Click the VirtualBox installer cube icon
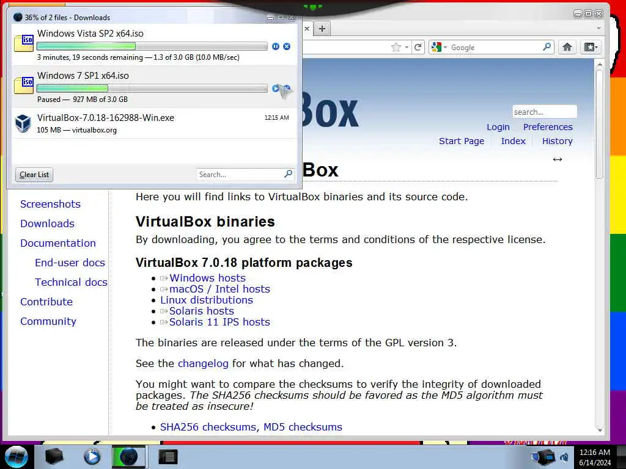The height and width of the screenshot is (469, 626). [23, 123]
